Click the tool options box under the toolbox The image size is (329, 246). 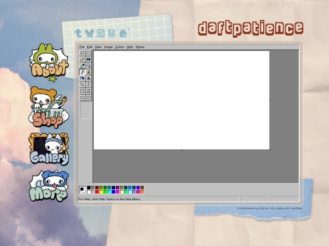pos(86,110)
